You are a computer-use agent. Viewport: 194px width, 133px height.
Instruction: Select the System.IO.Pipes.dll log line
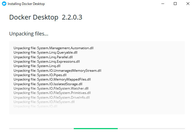40,75
